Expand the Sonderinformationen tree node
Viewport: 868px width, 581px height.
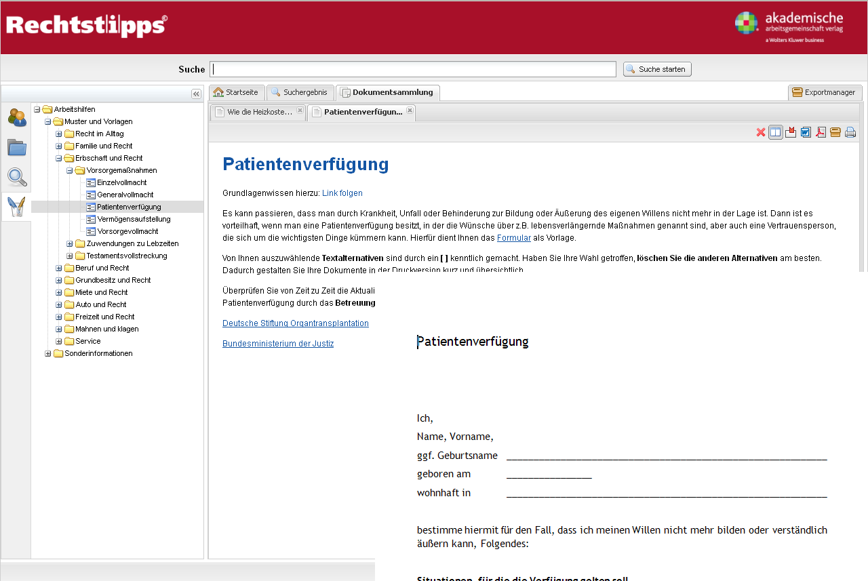point(48,354)
